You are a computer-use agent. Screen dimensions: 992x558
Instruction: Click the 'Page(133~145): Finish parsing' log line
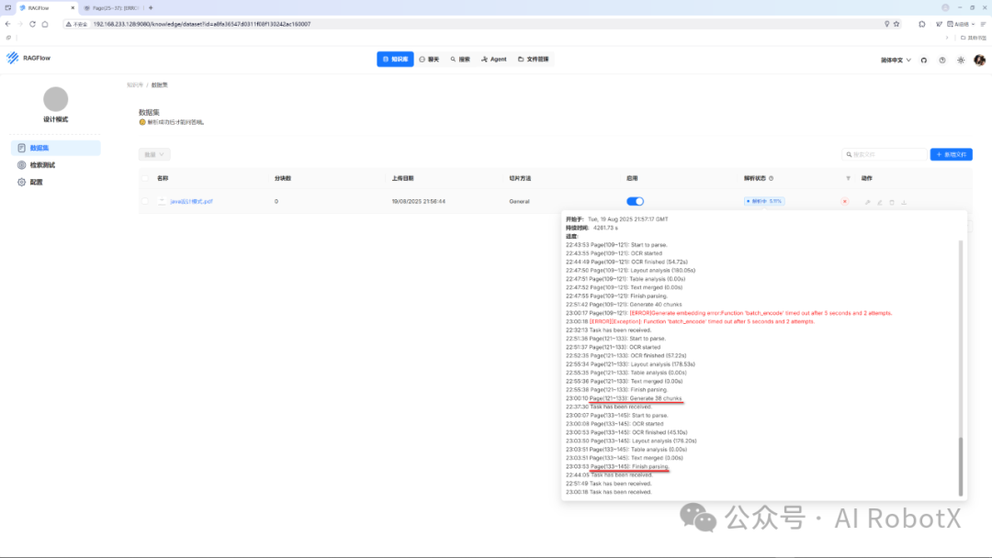[617, 466]
